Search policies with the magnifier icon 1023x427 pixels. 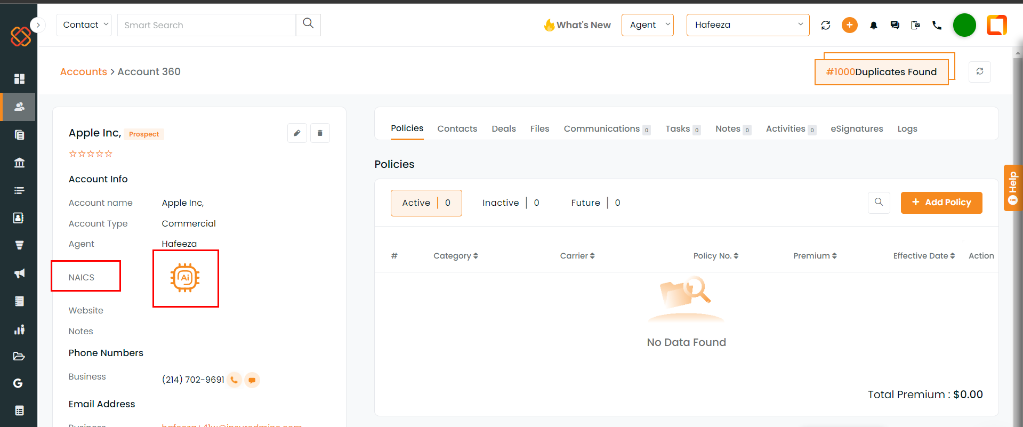click(879, 203)
